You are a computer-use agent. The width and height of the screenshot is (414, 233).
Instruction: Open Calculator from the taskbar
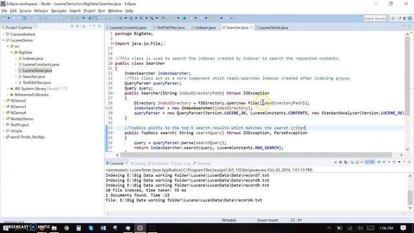click(79, 228)
